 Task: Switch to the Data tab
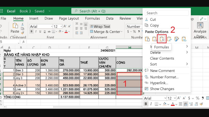click(110, 18)
